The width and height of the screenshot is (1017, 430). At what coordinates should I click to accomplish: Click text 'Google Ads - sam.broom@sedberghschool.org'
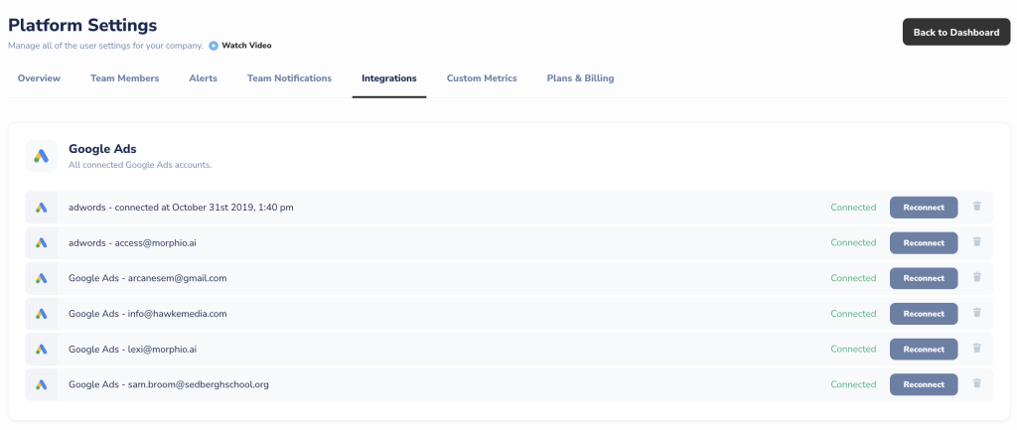[169, 384]
